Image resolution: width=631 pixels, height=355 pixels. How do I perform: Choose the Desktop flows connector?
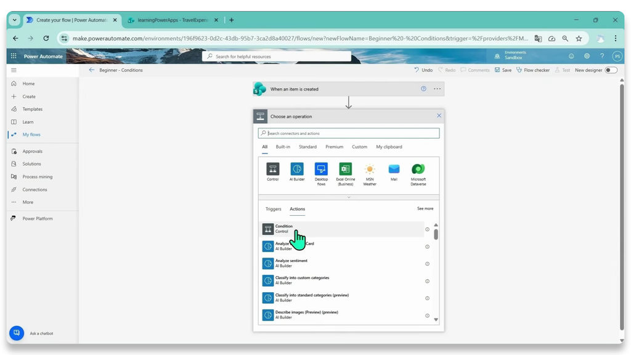click(321, 169)
